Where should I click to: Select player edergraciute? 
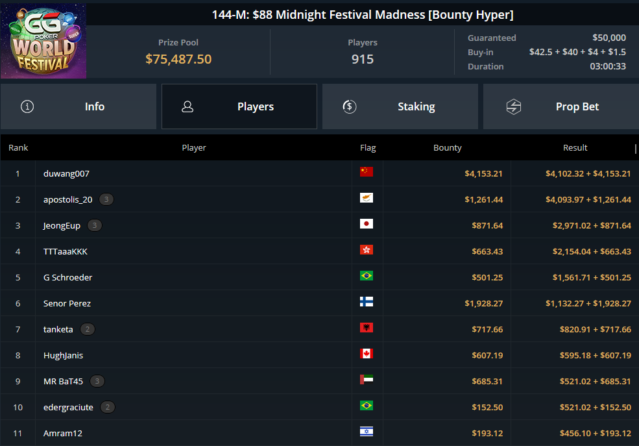click(x=68, y=408)
